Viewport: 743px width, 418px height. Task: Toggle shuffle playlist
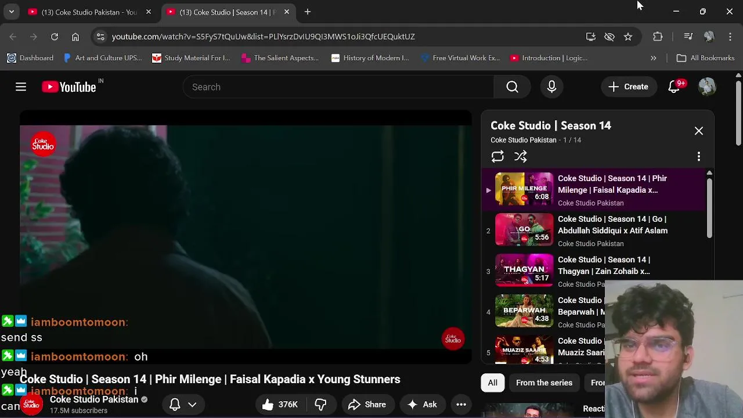pyautogui.click(x=521, y=157)
